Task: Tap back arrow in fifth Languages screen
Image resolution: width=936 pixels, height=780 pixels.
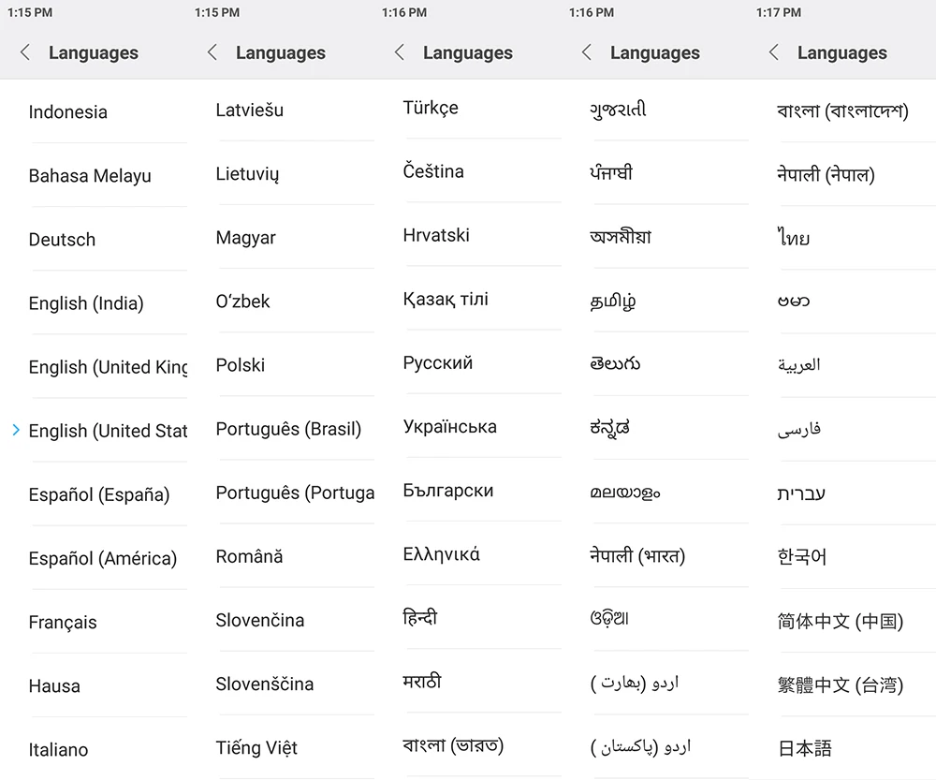Action: coord(774,52)
